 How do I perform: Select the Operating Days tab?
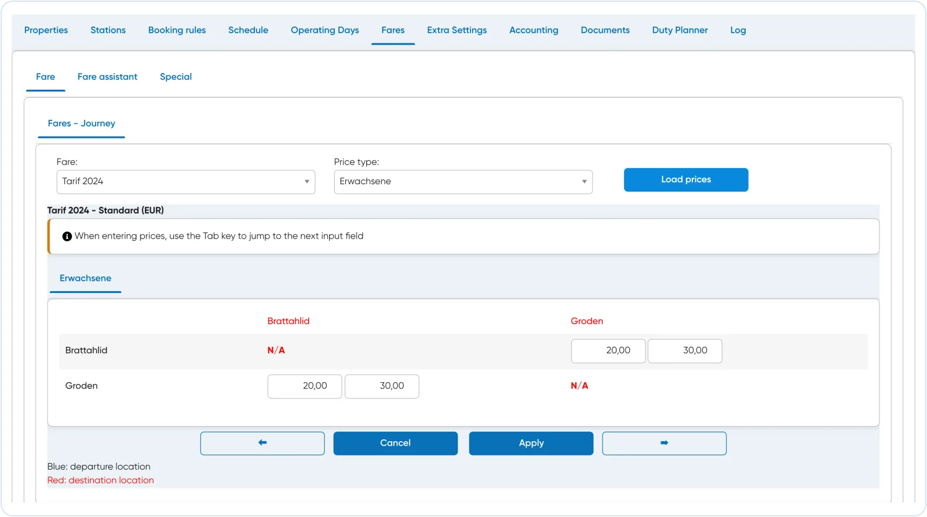[325, 30]
